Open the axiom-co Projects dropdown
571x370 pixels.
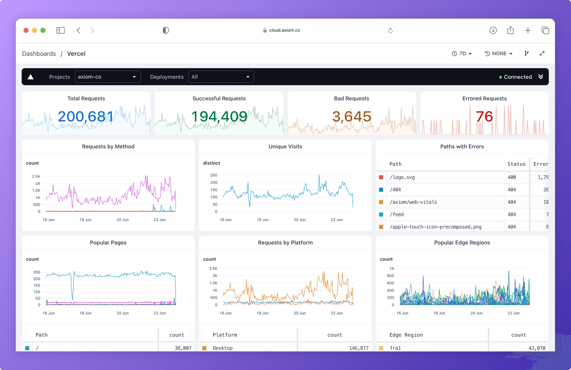tap(108, 77)
